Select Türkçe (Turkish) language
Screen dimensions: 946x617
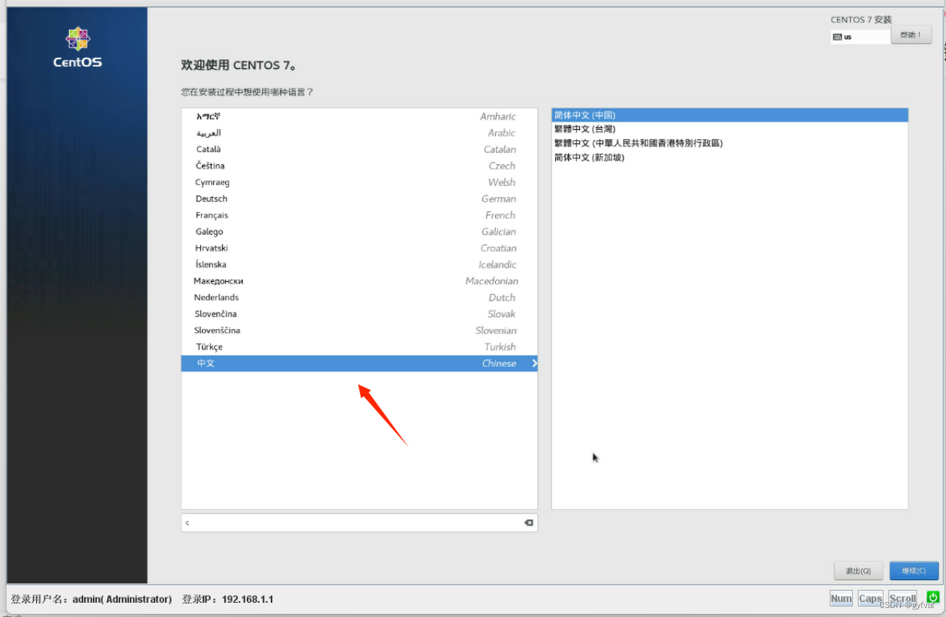click(359, 347)
